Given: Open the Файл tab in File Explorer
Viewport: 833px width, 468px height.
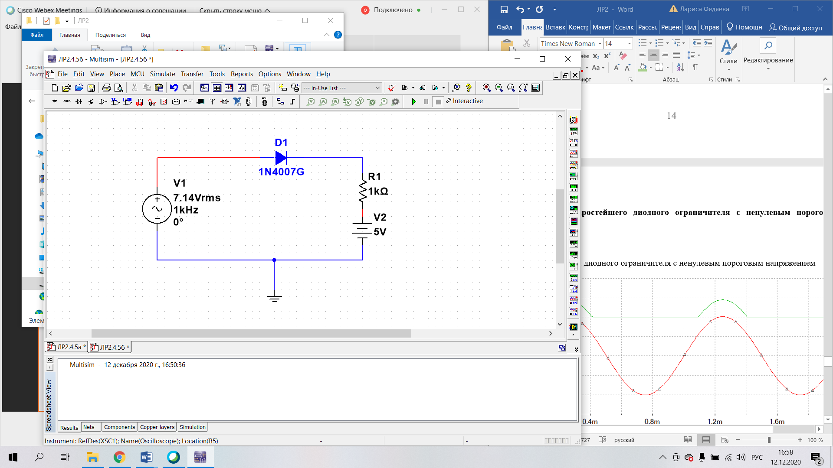Looking at the screenshot, I should pos(37,35).
